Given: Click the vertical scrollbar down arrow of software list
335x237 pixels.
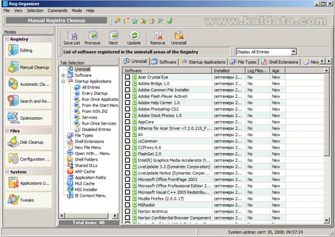Looking at the screenshot, I should click(326, 221).
